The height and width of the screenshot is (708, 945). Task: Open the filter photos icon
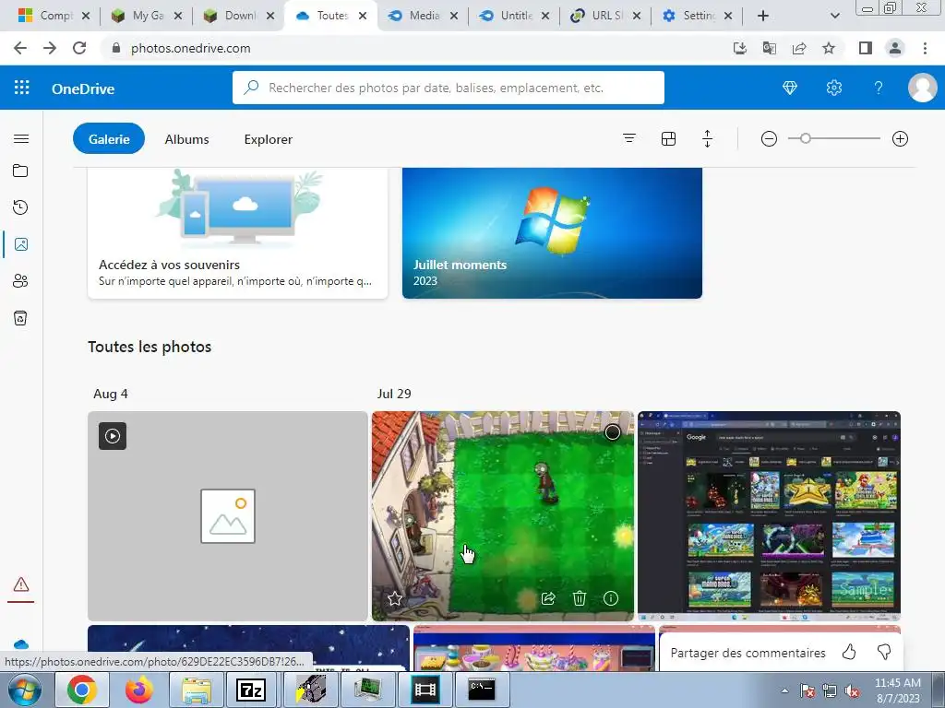[629, 139]
